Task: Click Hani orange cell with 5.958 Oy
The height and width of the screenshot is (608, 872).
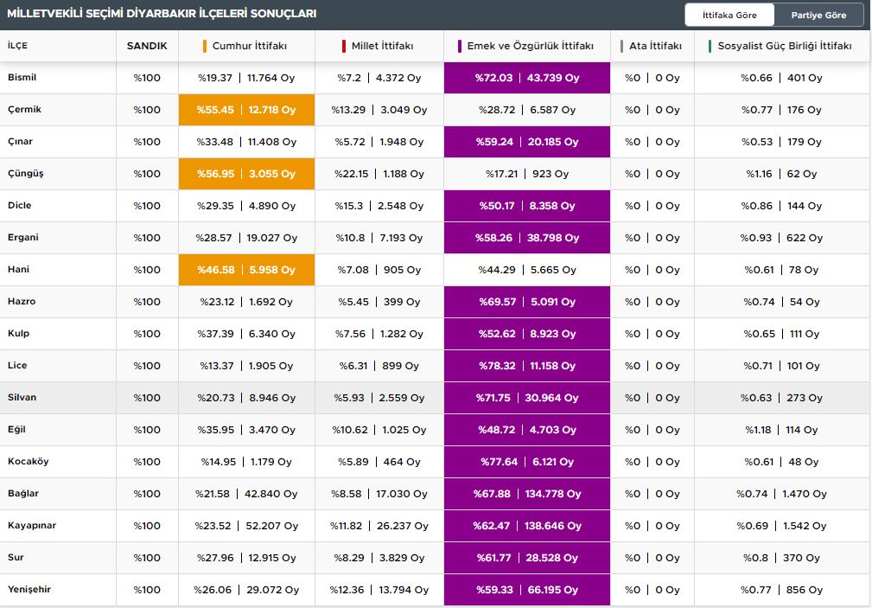Action: coord(246,270)
